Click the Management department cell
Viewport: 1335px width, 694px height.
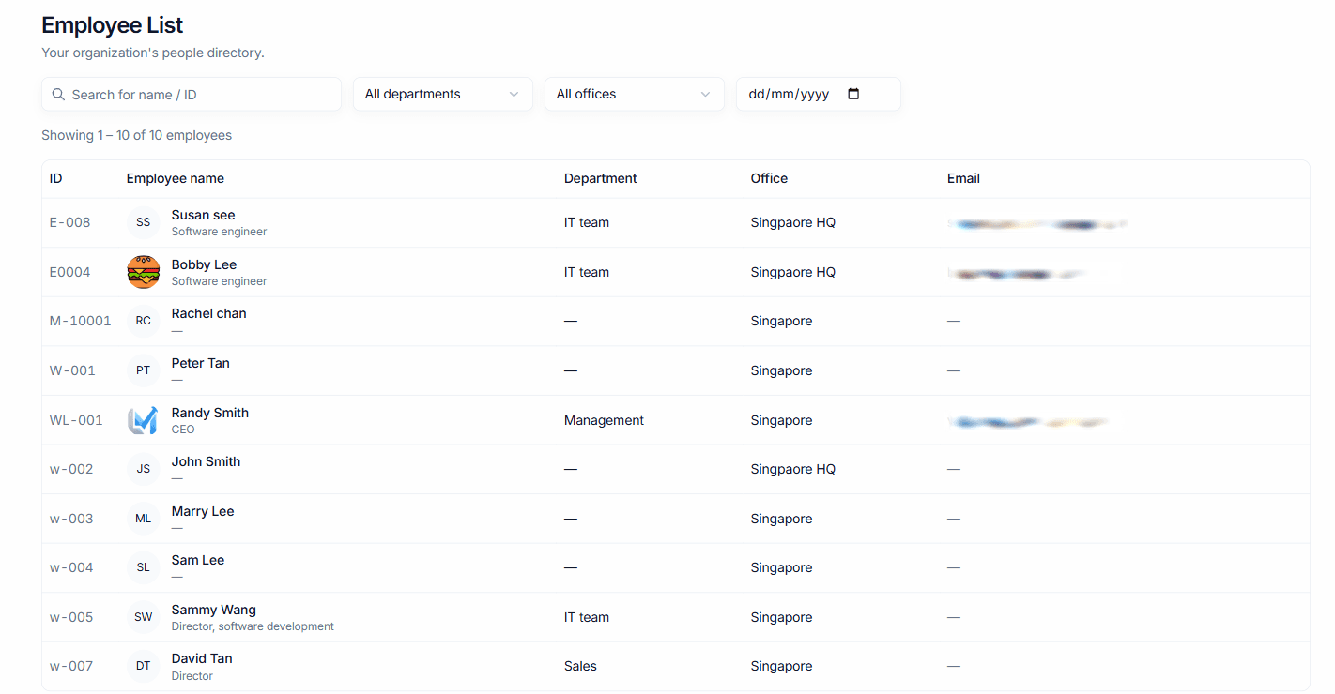(x=604, y=420)
